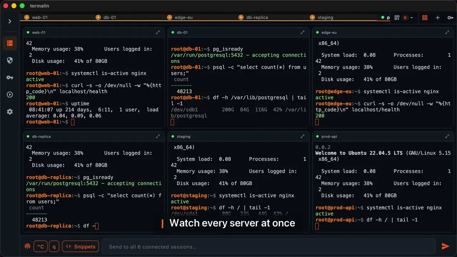457x257 pixels.
Task: Click the add-to-grid icon beside the 6 badge
Action: tap(397, 17)
